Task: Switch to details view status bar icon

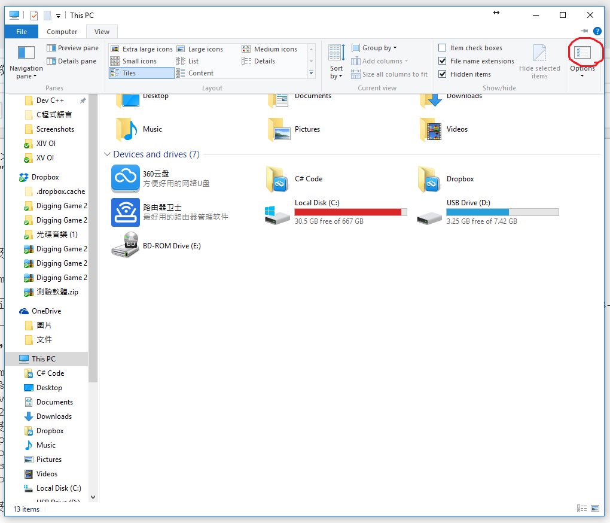Action: pos(582,509)
